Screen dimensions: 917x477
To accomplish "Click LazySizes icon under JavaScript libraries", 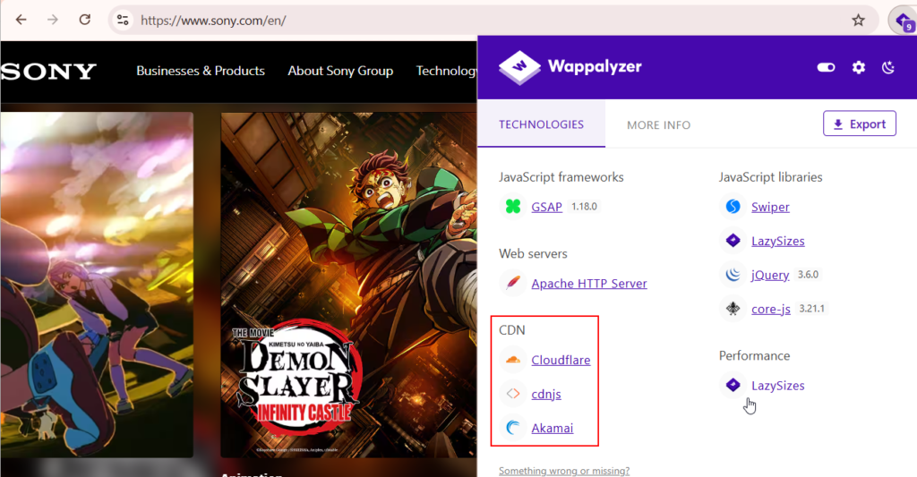I will tap(733, 240).
